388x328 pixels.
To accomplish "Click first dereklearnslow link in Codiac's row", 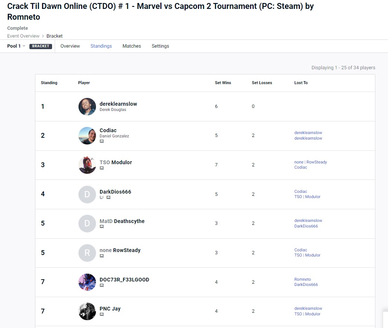I will tap(308, 133).
